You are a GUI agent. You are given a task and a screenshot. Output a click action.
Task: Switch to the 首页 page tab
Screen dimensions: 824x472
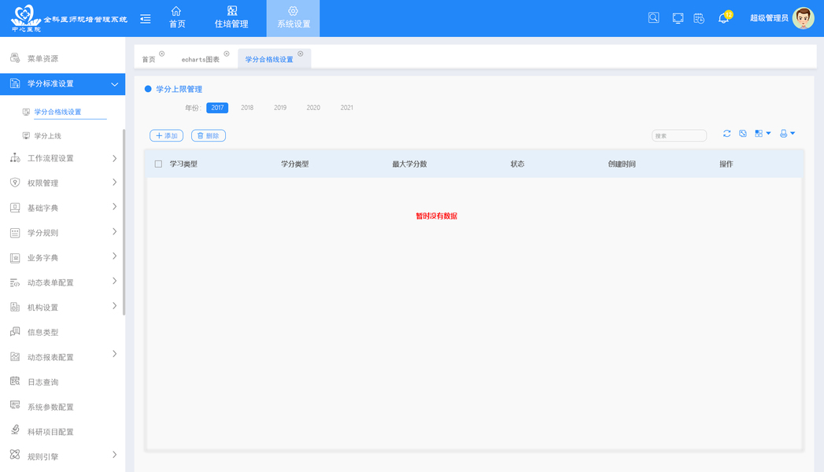pyautogui.click(x=149, y=59)
